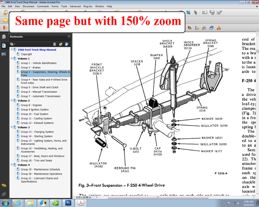The width and height of the screenshot is (259, 207).
Task: Open the Plug-Ins menu
Action: pos(88,6)
